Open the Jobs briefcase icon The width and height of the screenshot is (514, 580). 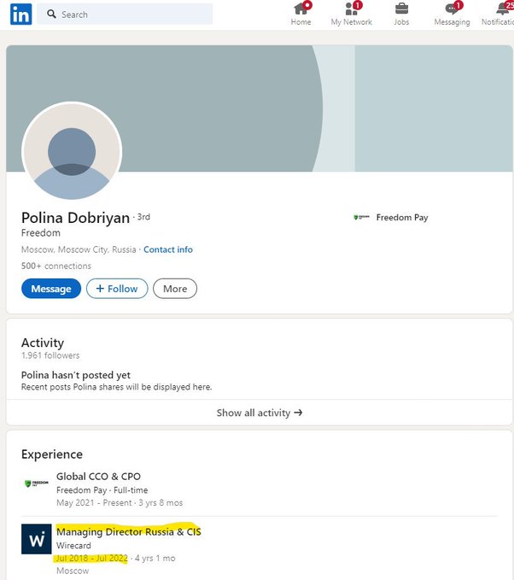pyautogui.click(x=401, y=9)
